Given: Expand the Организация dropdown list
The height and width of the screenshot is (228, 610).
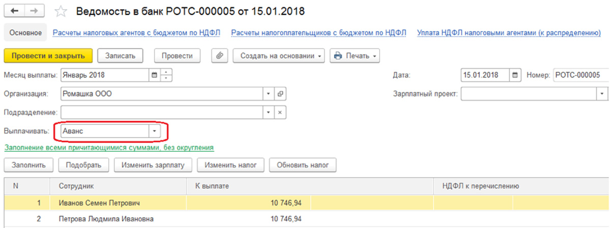Looking at the screenshot, I should (268, 94).
